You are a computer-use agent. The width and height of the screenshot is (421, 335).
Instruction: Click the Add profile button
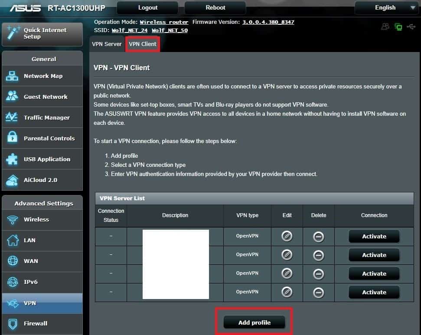[254, 322]
